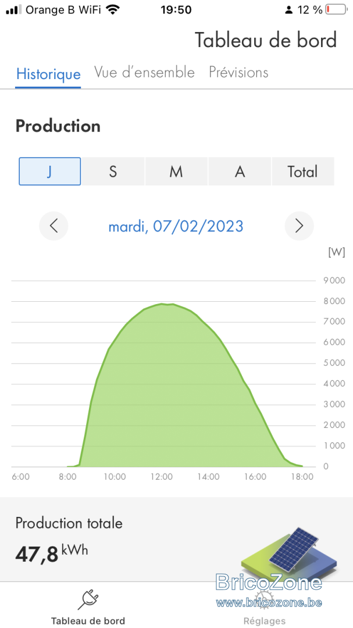
Task: Tap the 12 % battery percentage text
Action: click(x=310, y=10)
